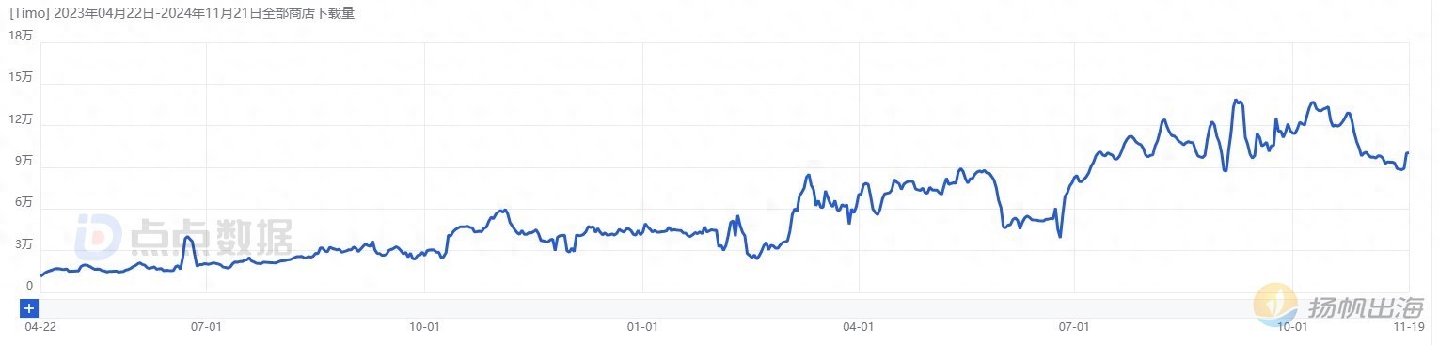This screenshot has width=1439, height=345.
Task: Click the 6万 y-axis label
Action: pyautogui.click(x=24, y=203)
